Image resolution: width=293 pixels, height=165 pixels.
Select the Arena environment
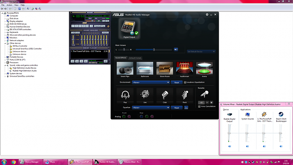(x=204, y=70)
